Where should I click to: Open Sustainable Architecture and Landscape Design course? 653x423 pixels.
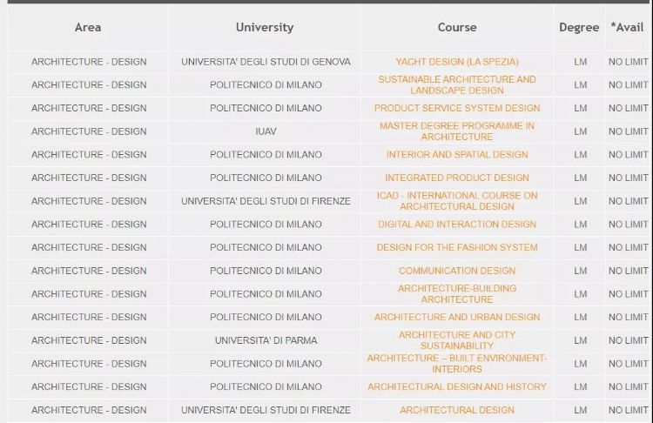click(457, 84)
